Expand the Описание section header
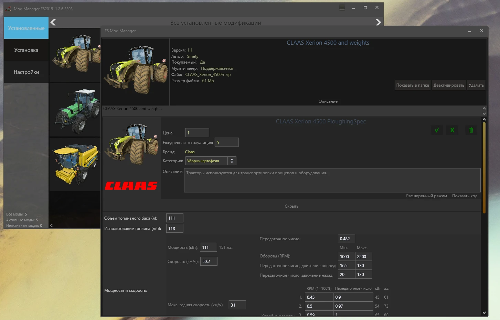 pyautogui.click(x=328, y=101)
